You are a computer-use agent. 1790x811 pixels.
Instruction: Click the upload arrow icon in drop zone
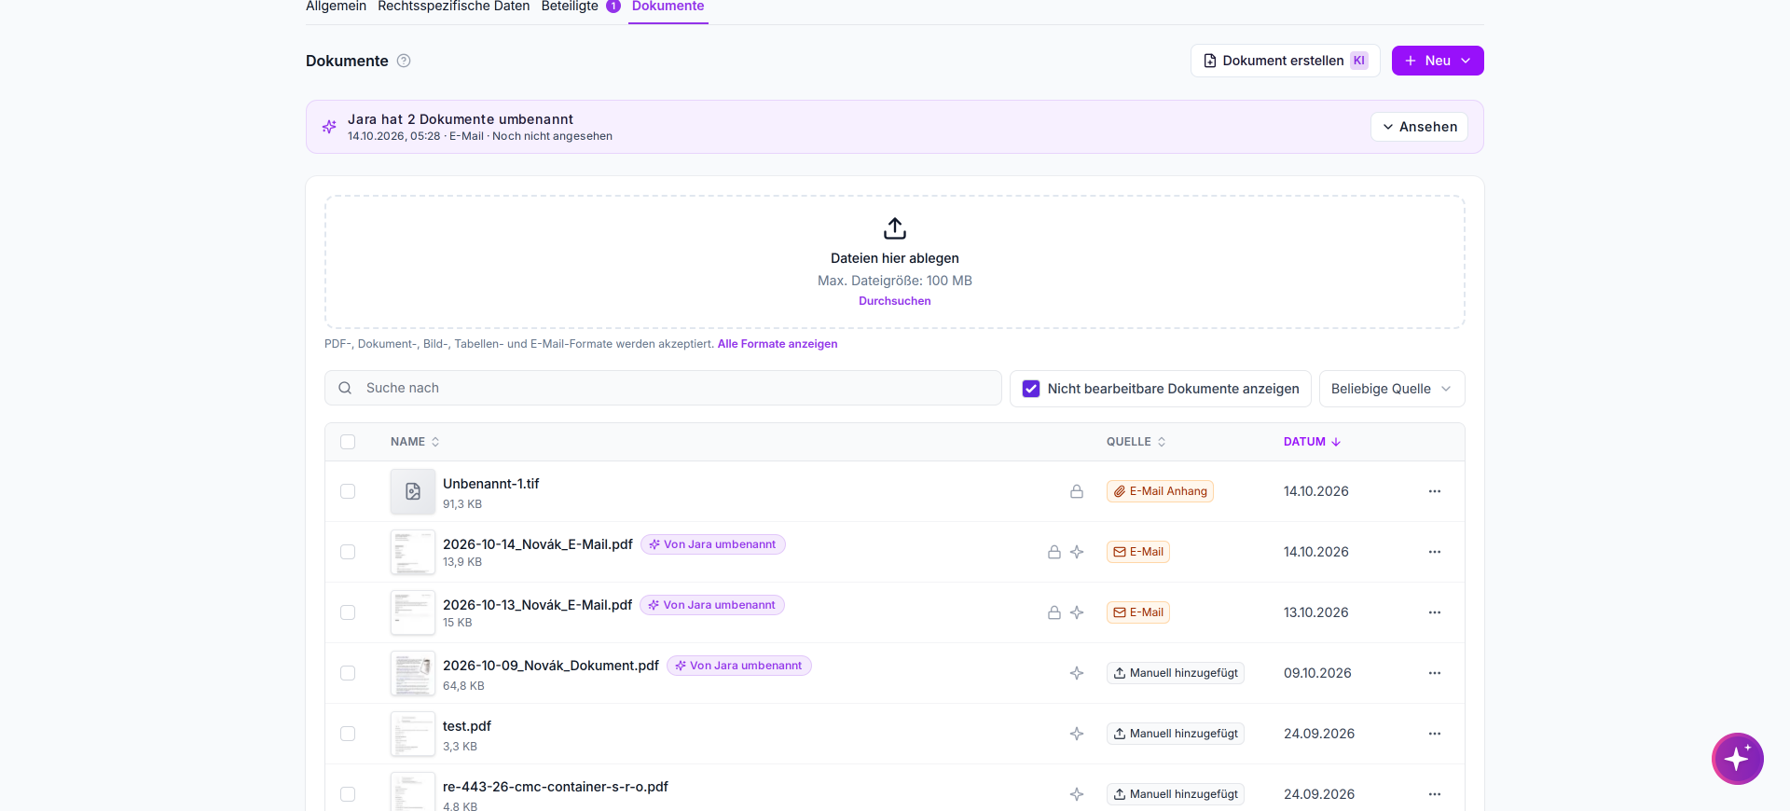click(x=895, y=228)
